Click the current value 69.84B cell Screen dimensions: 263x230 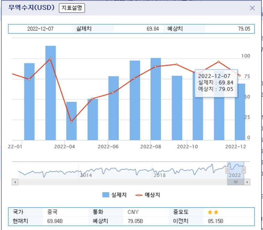tap(55, 221)
